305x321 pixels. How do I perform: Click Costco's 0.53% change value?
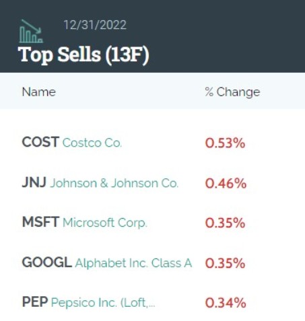tap(225, 143)
